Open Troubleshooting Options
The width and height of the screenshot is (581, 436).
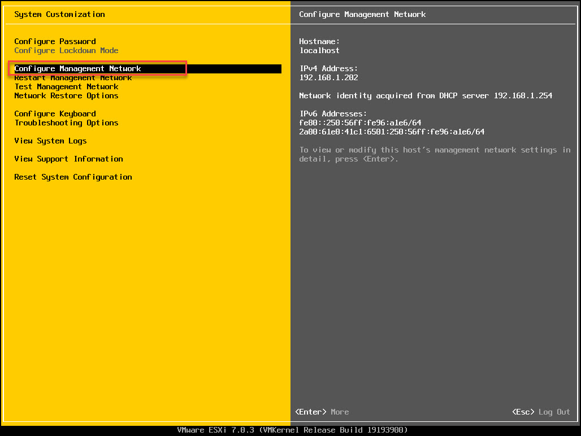click(66, 123)
